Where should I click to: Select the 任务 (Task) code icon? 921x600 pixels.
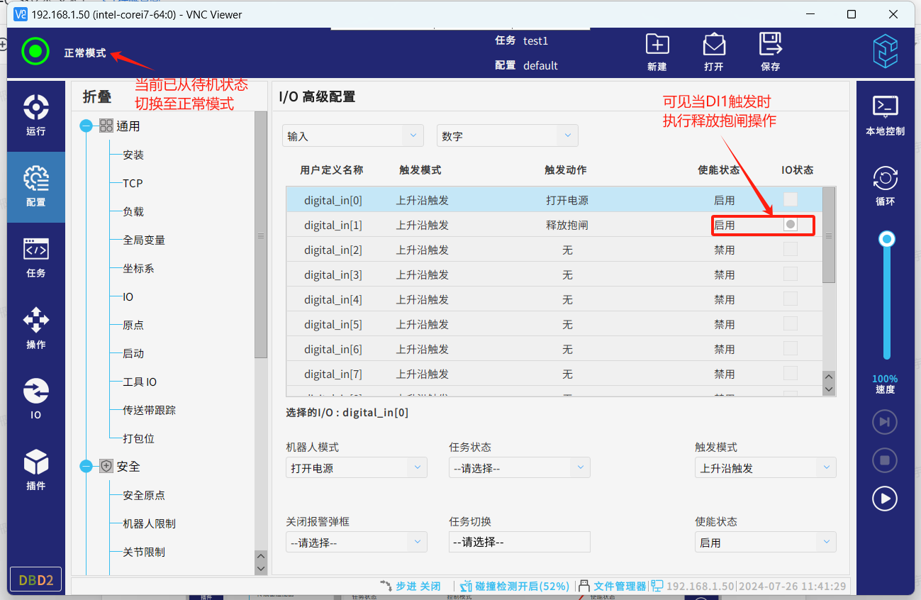click(x=36, y=257)
